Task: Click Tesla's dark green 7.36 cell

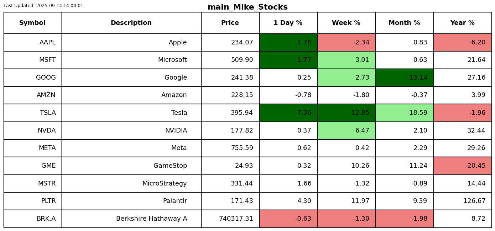Action: point(288,113)
